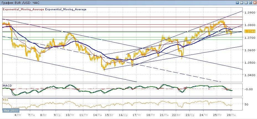Select the red Exponential_Moving_Average legend label

point(23,9)
